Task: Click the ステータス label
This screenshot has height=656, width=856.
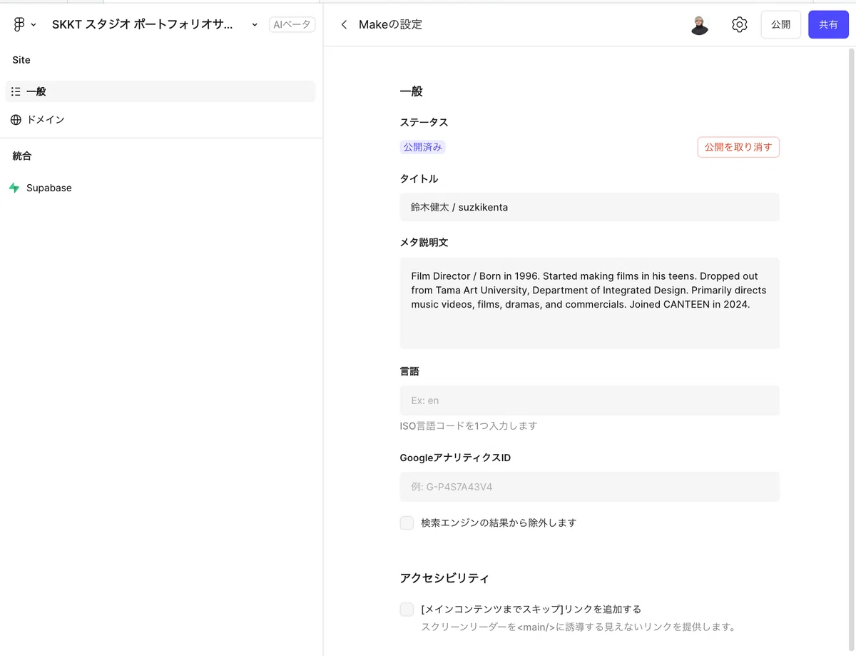Action: pos(424,123)
